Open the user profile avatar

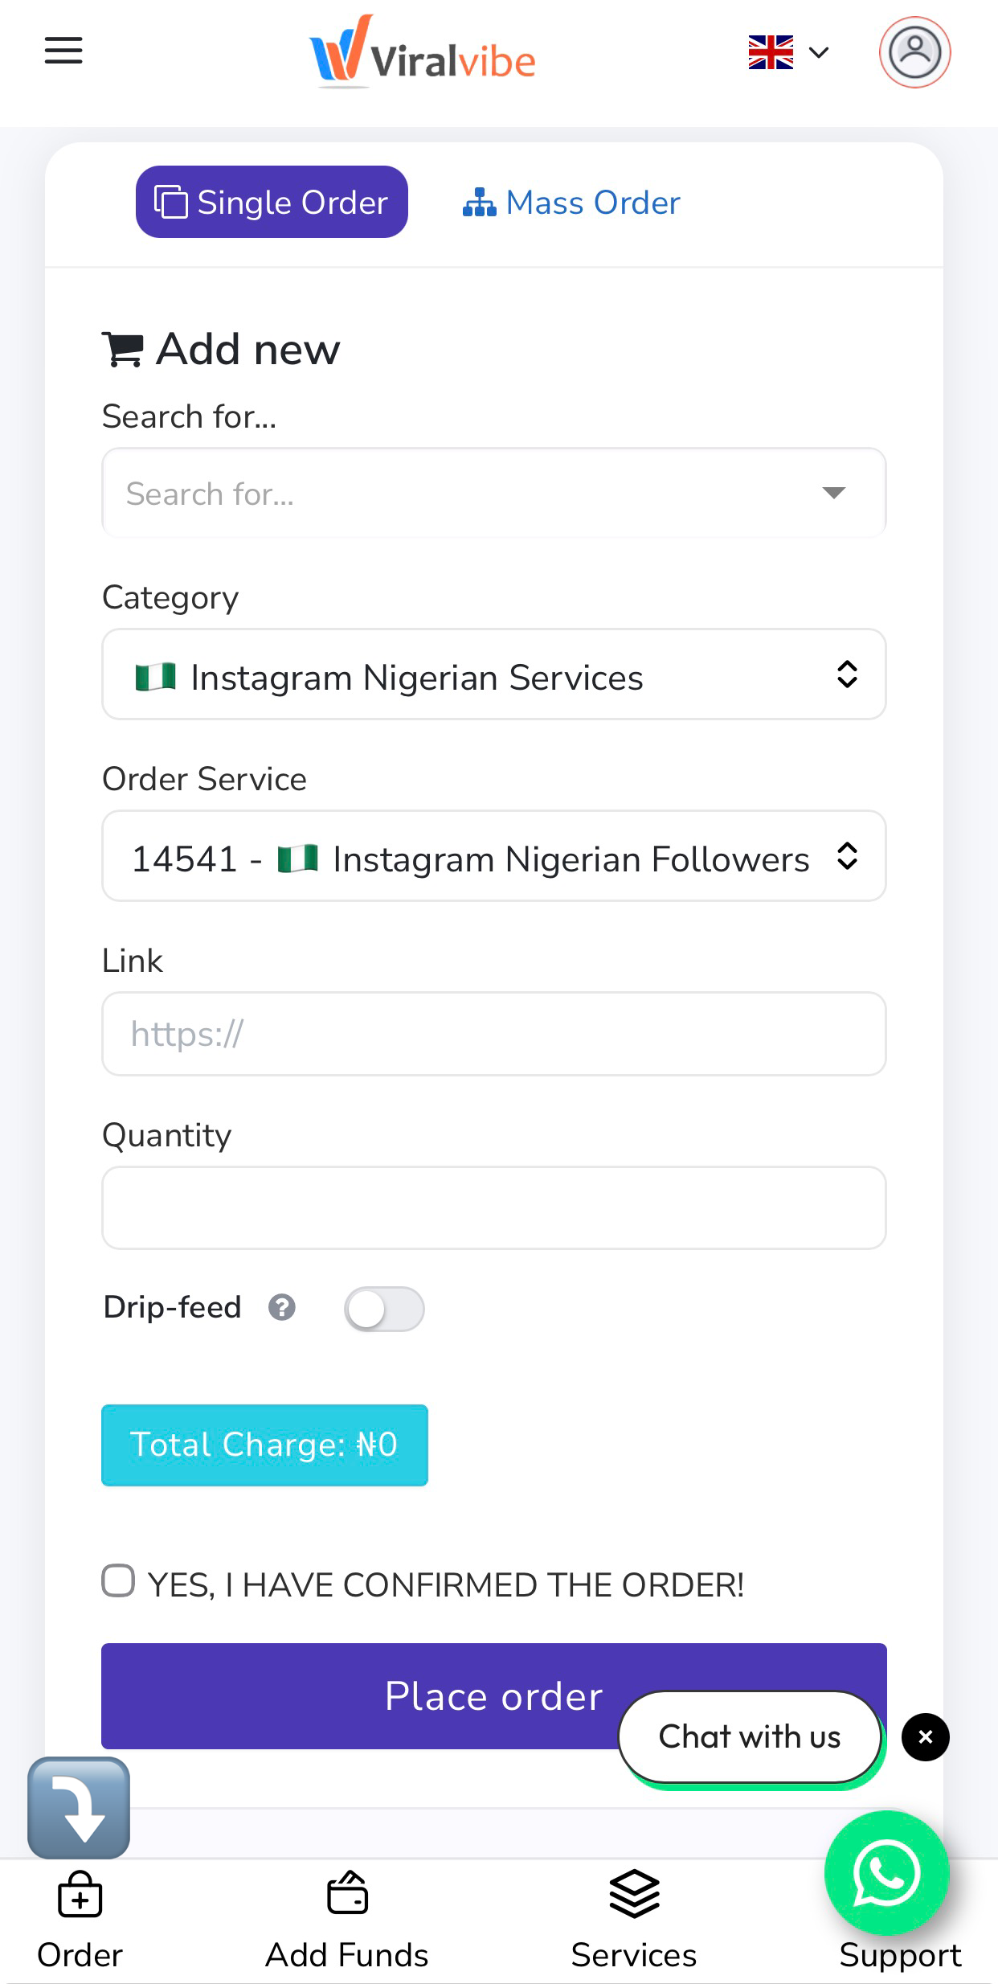pos(914,52)
